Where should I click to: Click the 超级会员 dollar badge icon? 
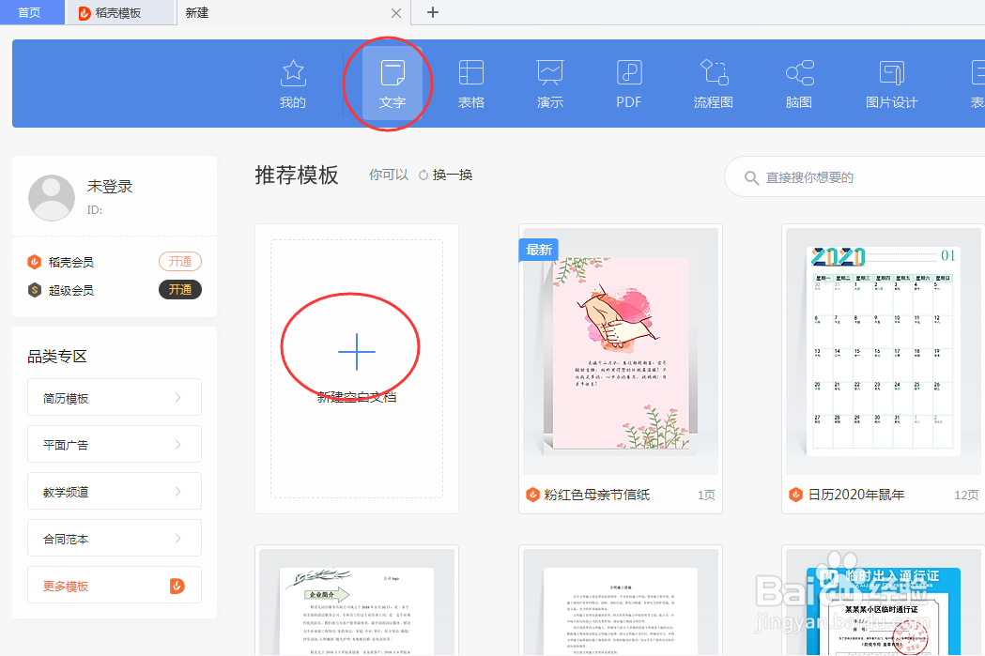(35, 290)
